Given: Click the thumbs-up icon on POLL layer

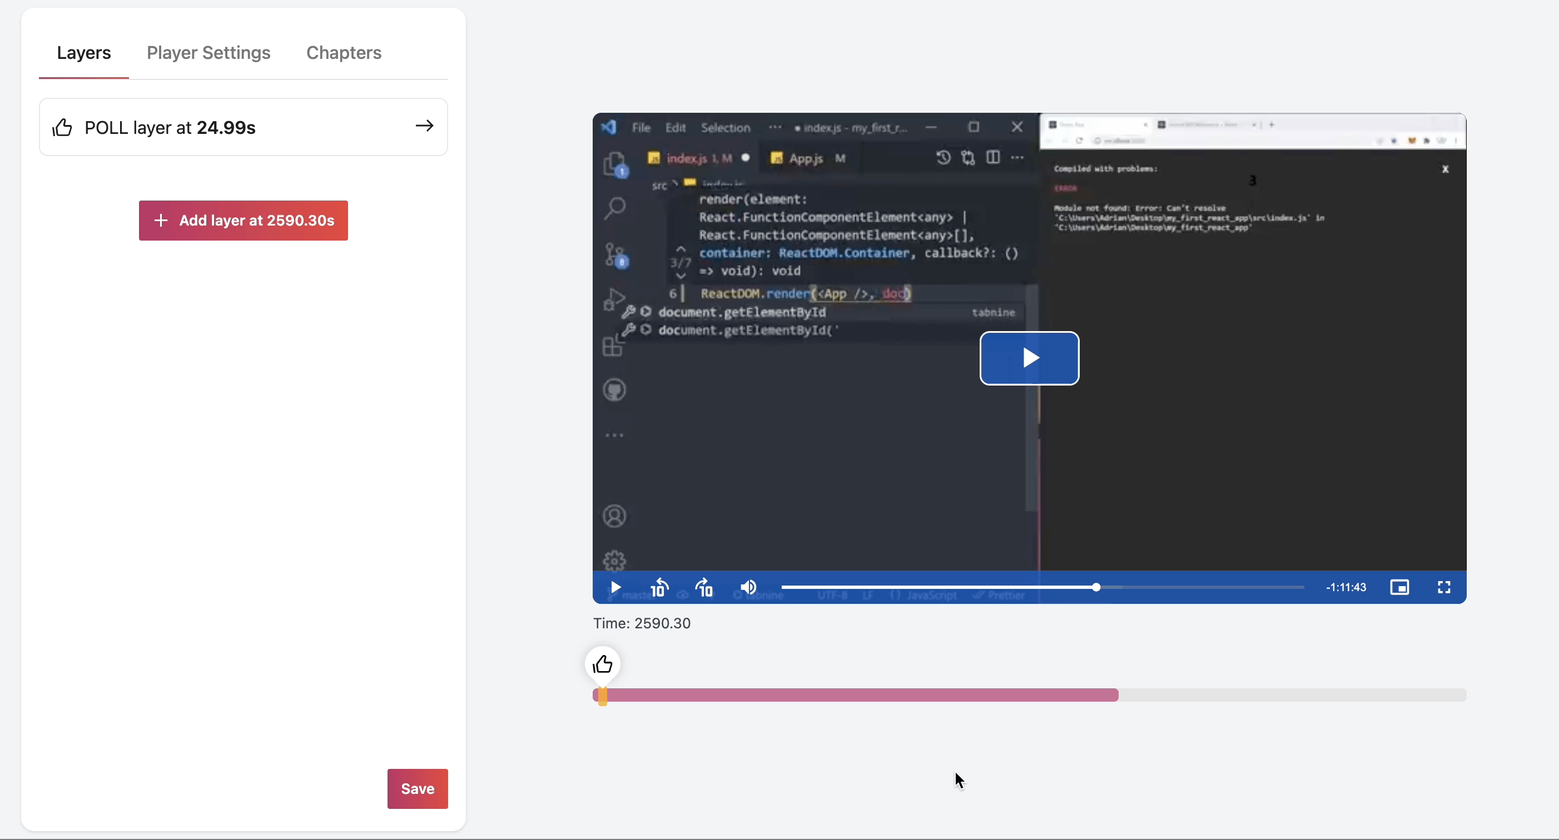Looking at the screenshot, I should point(62,128).
